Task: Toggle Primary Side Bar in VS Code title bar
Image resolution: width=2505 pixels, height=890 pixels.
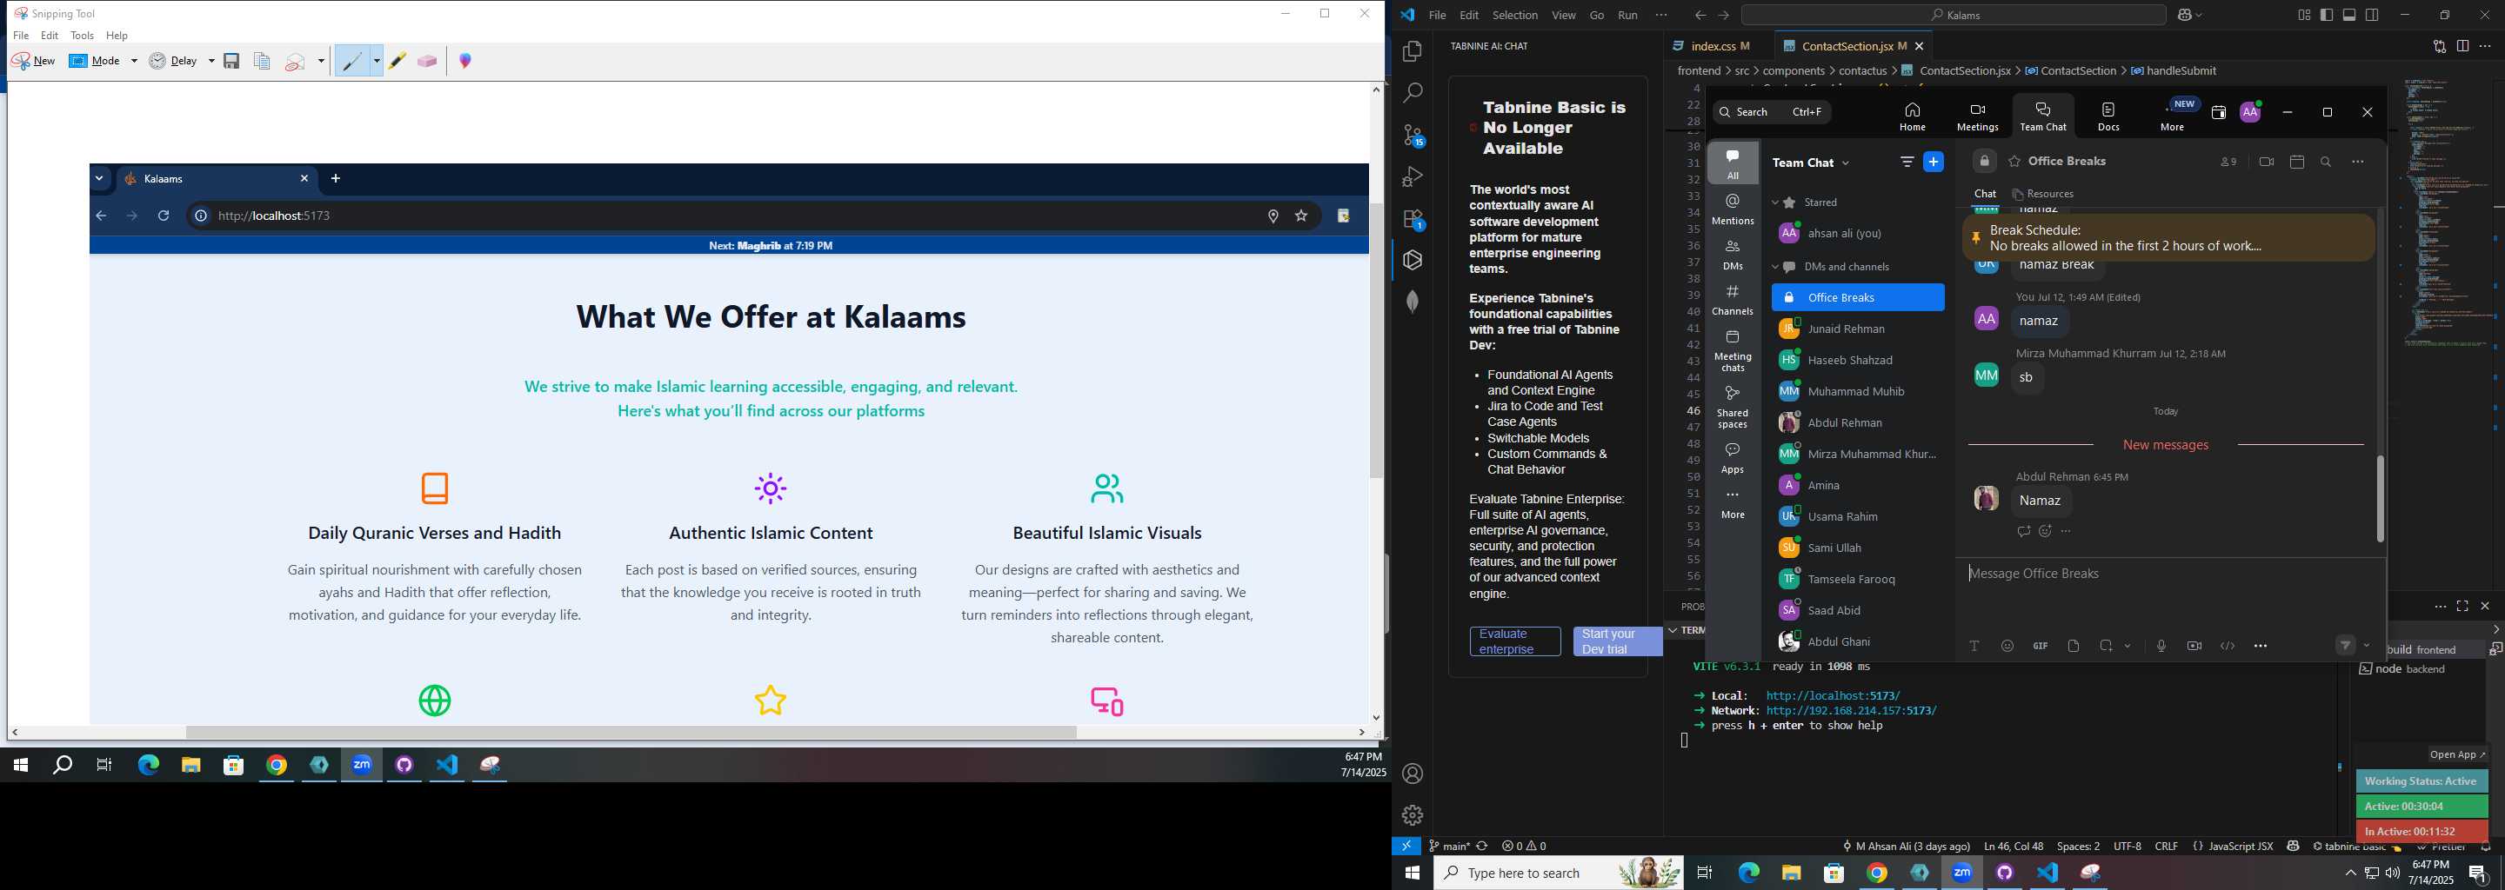Action: click(2326, 16)
